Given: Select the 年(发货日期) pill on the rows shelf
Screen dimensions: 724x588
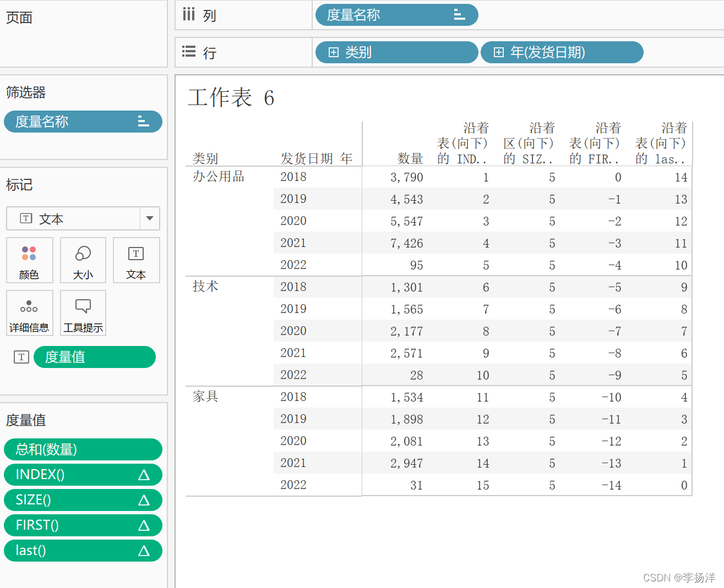Looking at the screenshot, I should coord(562,52).
